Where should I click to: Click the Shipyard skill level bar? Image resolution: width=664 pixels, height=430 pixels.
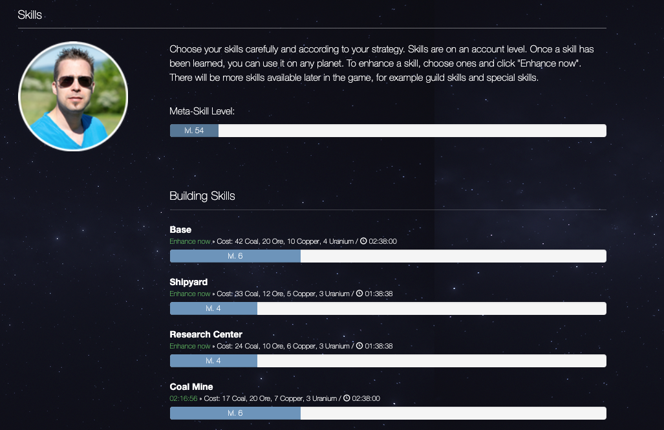(388, 308)
